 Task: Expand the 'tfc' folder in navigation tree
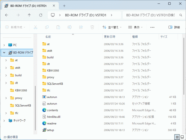click(6, 113)
